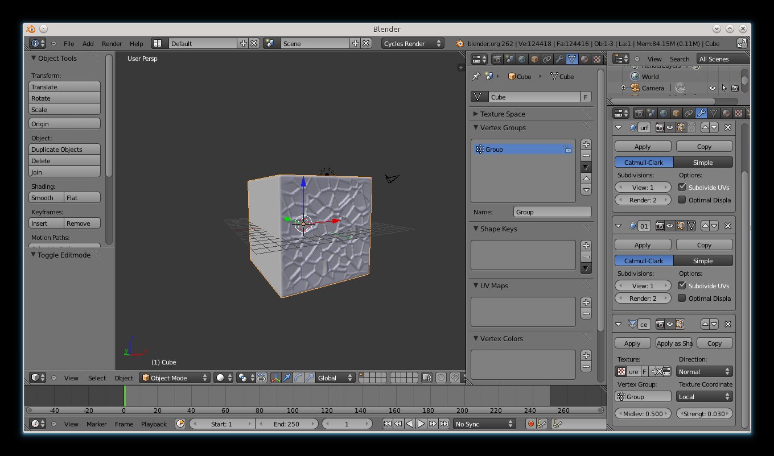Toggle Camera visibility eye in outliner
This screenshot has width=774, height=456.
(712, 88)
